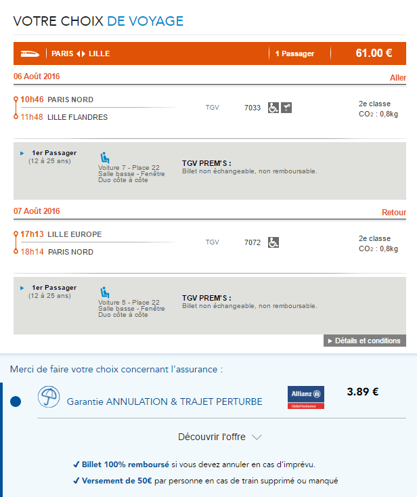Click the bar service icon for train 7033
The image size is (417, 497).
click(x=286, y=108)
